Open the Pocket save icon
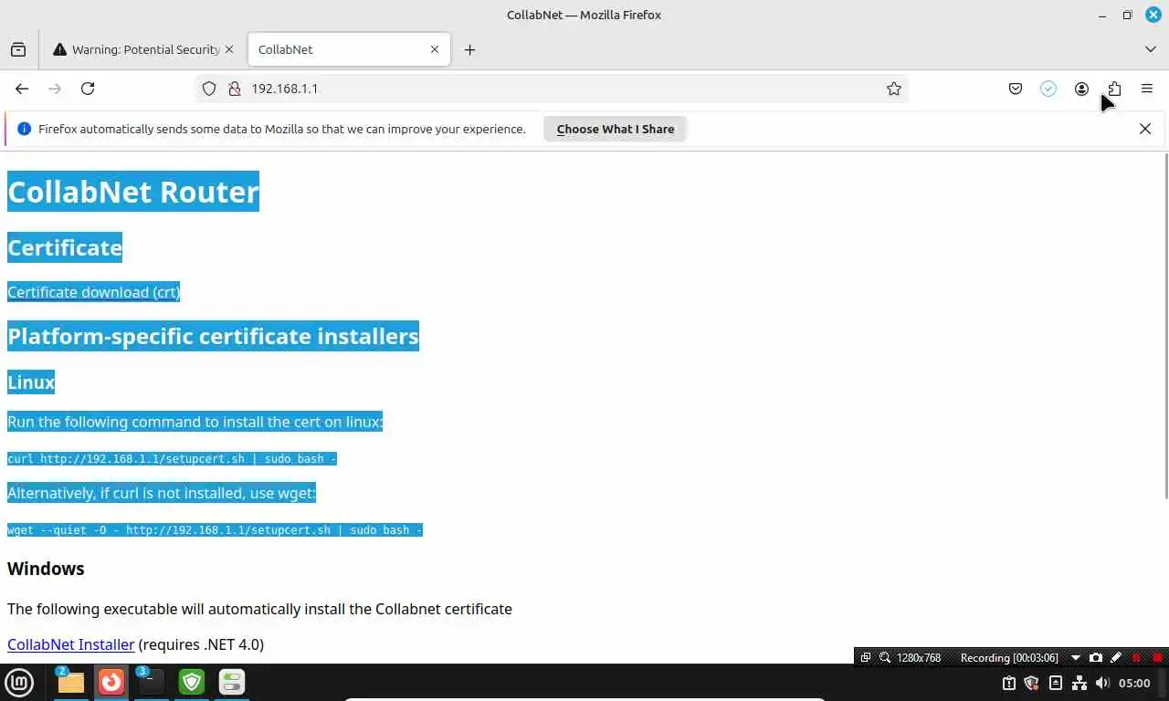Screen dimensions: 1169x701 click(x=1016, y=89)
